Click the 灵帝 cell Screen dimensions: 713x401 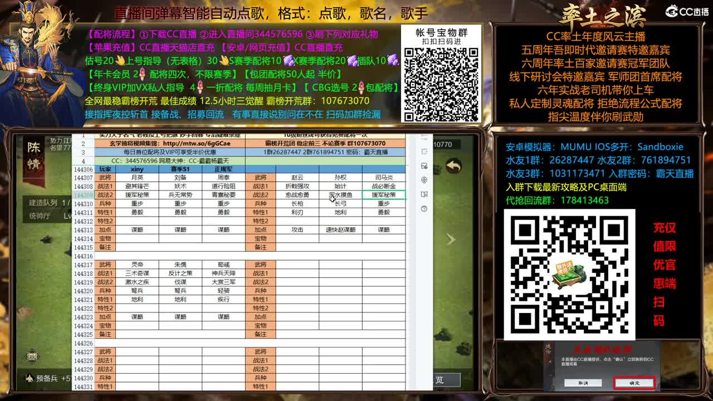point(137,265)
